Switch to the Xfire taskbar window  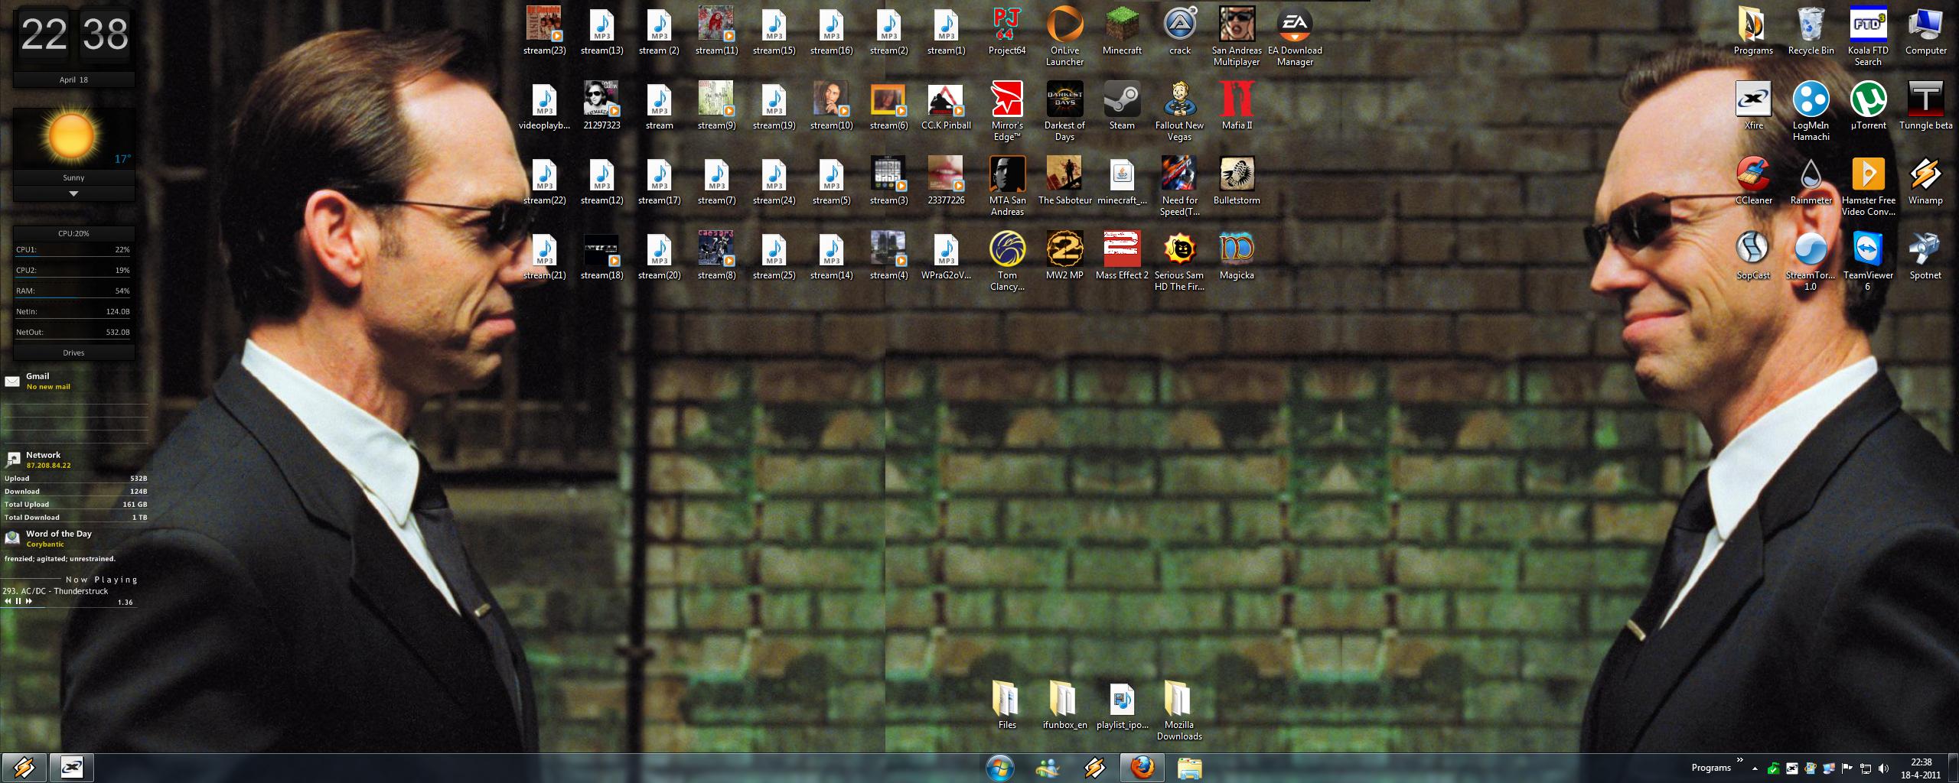pyautogui.click(x=72, y=768)
